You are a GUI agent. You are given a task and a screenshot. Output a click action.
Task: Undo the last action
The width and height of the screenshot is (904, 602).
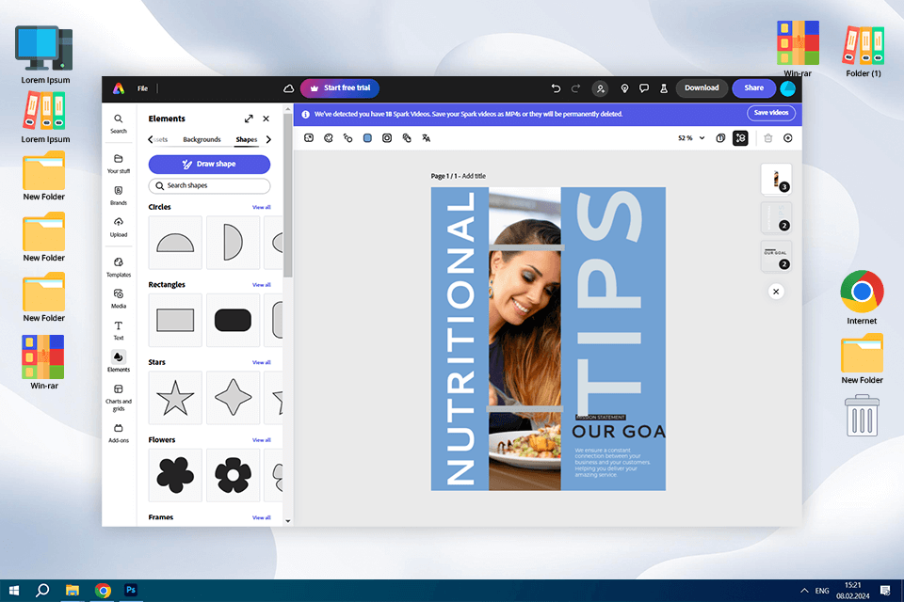[x=556, y=88]
